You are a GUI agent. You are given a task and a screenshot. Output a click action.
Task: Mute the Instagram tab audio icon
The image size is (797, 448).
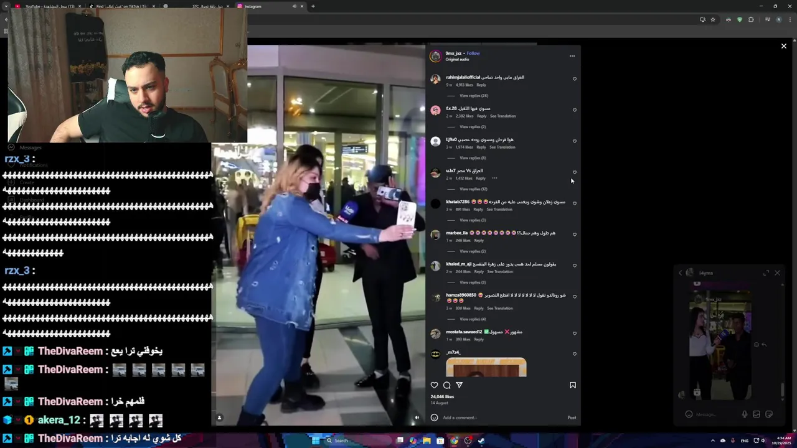tap(295, 6)
